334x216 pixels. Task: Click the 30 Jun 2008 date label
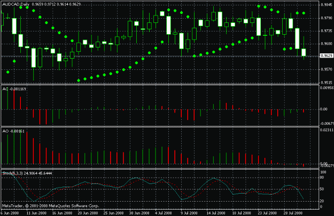coord(139,213)
